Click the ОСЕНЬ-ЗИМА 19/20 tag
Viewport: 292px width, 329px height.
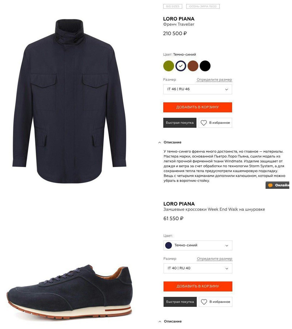[x=203, y=6]
